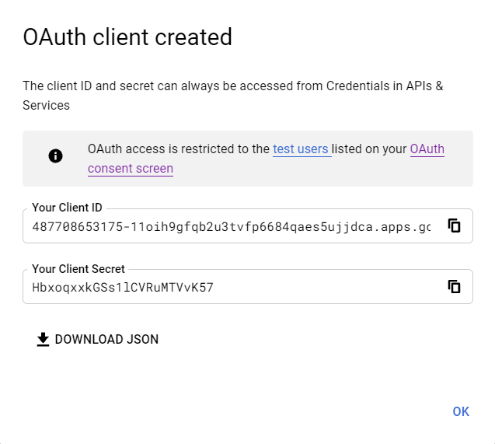The width and height of the screenshot is (495, 444).
Task: Click the 'OAuth access is restricted' notice text
Action: (179, 149)
